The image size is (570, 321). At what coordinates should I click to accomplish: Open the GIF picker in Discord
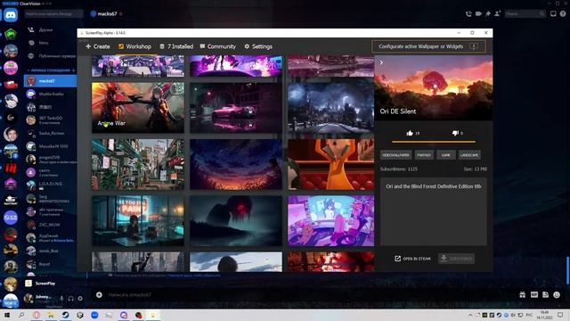534,295
